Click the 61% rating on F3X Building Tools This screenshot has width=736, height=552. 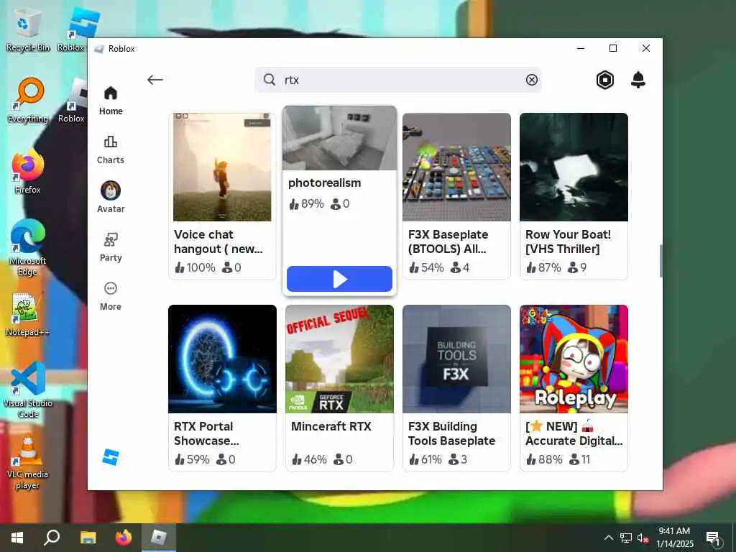(425, 459)
